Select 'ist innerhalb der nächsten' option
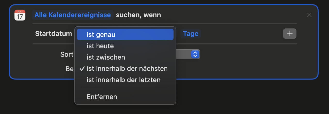 (x=127, y=69)
